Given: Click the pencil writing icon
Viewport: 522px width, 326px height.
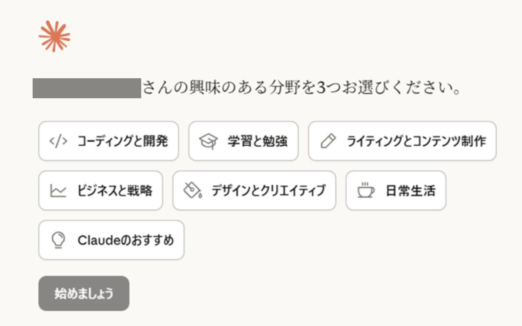Looking at the screenshot, I should [328, 141].
